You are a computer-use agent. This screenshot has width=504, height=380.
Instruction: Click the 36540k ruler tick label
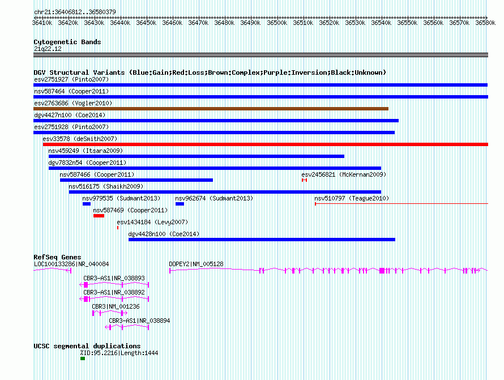pos(381,23)
